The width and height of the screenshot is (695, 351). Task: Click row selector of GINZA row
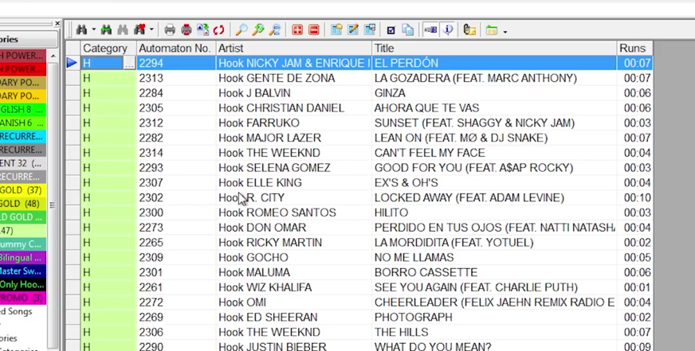[73, 93]
